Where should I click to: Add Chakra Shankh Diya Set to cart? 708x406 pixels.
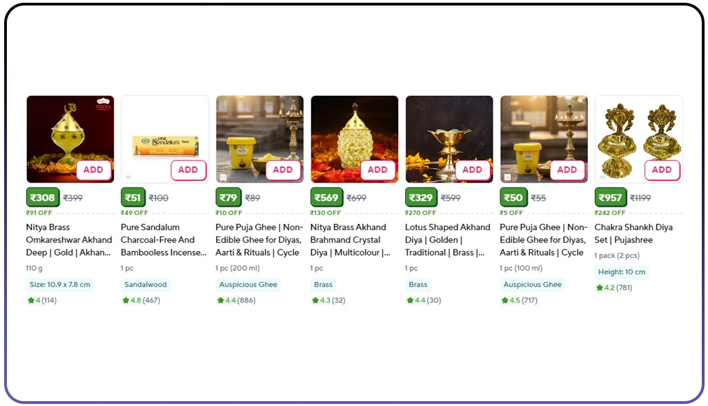[x=661, y=170]
